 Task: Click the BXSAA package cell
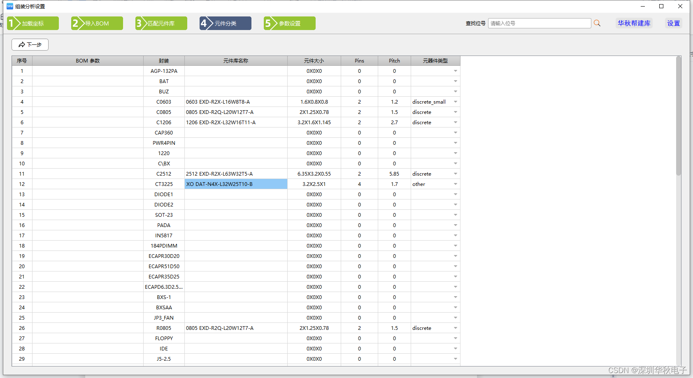tap(164, 308)
